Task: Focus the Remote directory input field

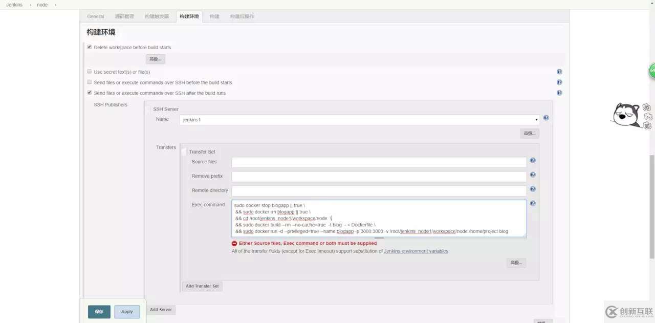Action: [379, 191]
